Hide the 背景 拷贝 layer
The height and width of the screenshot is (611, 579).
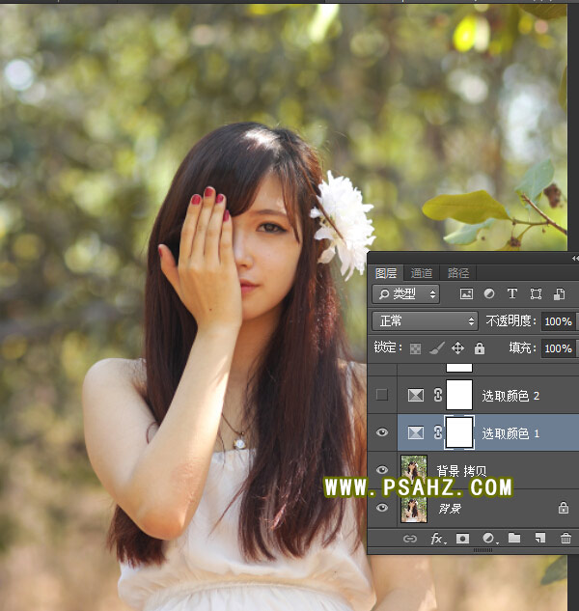click(x=382, y=470)
